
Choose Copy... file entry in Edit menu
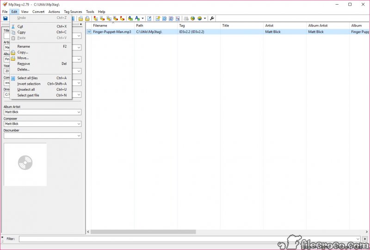[x=41, y=52]
